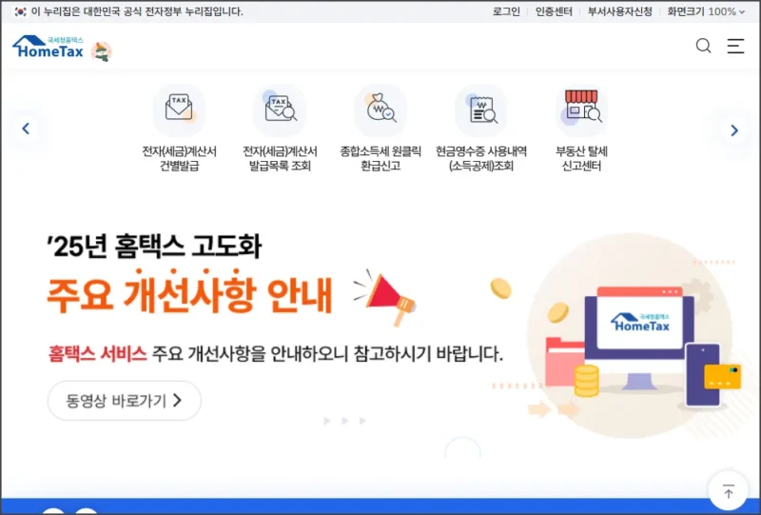Viewport: 761px width, 515px height.
Task: Click the 부동산 탈세 신고센터 shop icon
Action: 581,109
